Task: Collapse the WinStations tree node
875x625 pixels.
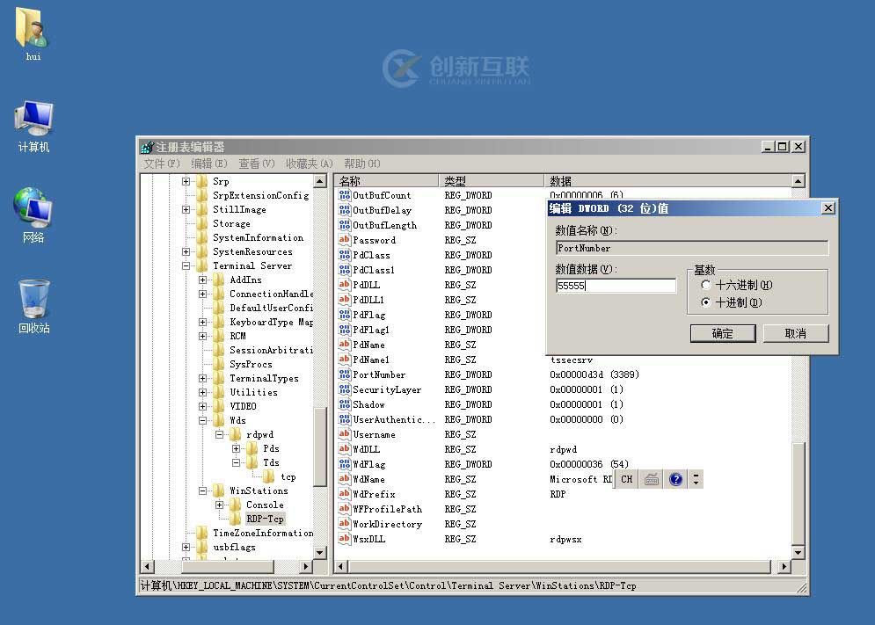Action: click(202, 491)
